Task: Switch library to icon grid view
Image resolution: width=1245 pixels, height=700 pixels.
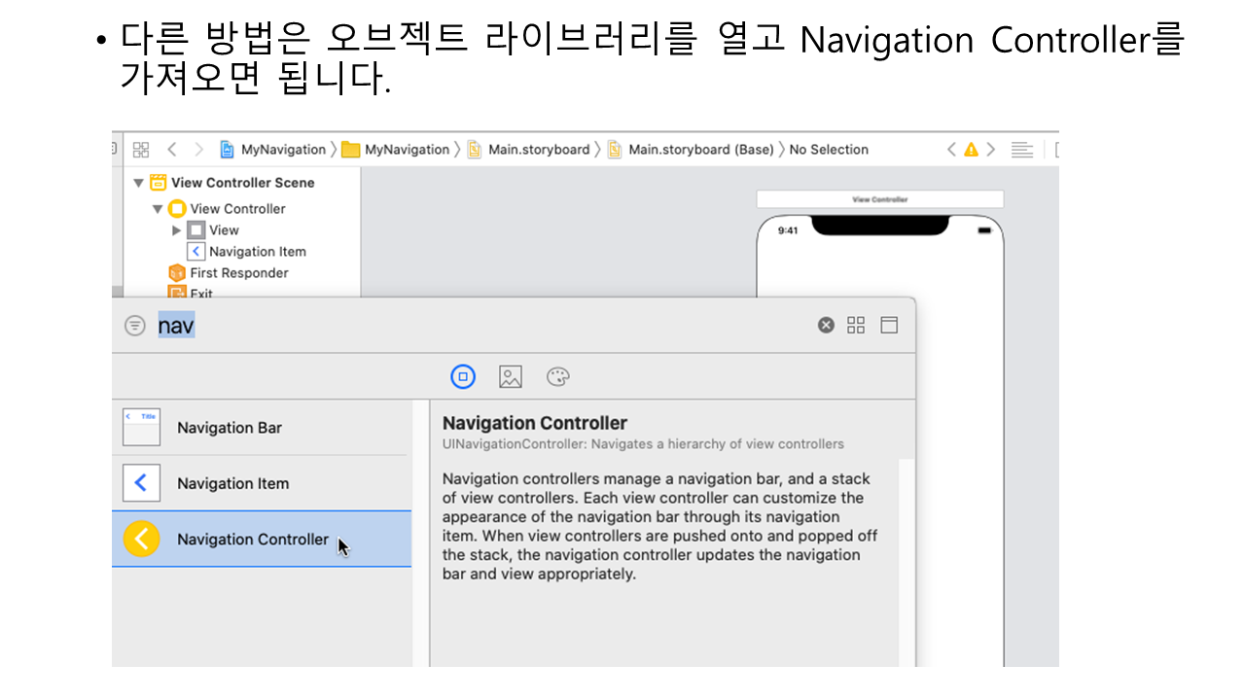Action: coord(856,326)
